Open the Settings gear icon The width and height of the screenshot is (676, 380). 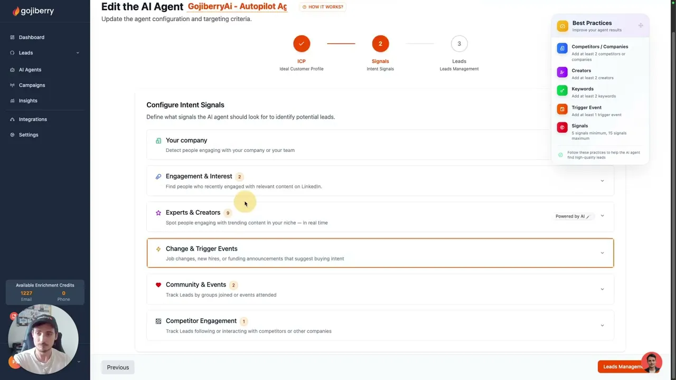tap(12, 135)
